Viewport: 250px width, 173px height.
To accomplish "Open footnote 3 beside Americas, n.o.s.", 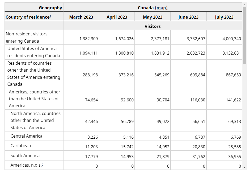I will (x=42, y=164).
